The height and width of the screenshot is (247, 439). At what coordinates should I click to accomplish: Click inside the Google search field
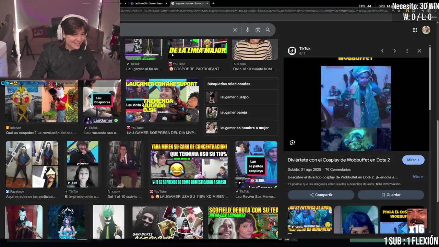coord(175,30)
